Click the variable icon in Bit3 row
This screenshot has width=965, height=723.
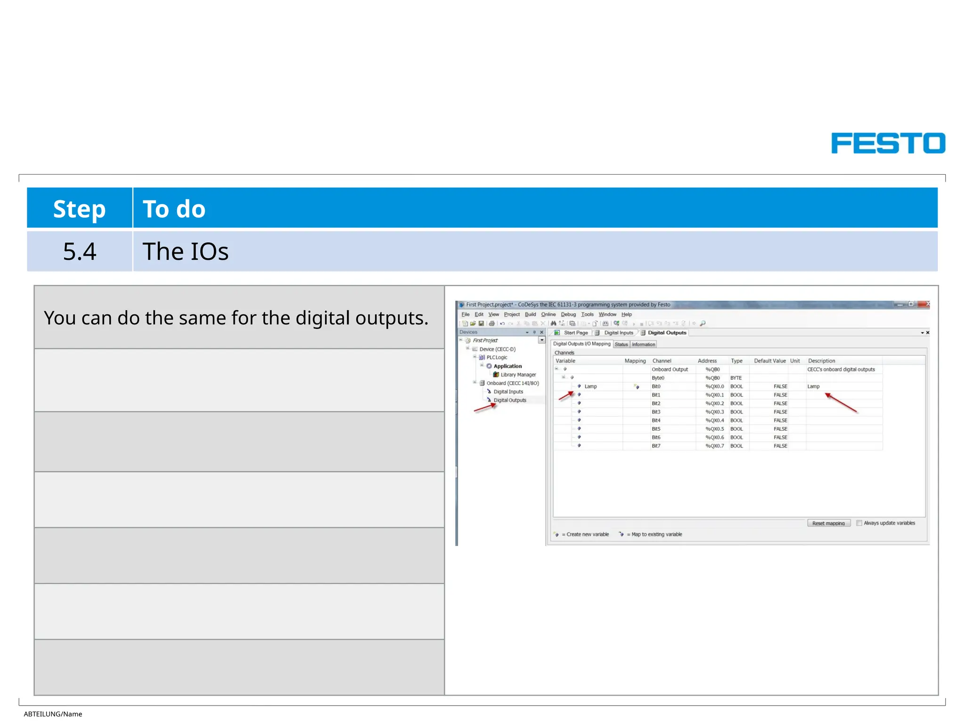point(579,411)
